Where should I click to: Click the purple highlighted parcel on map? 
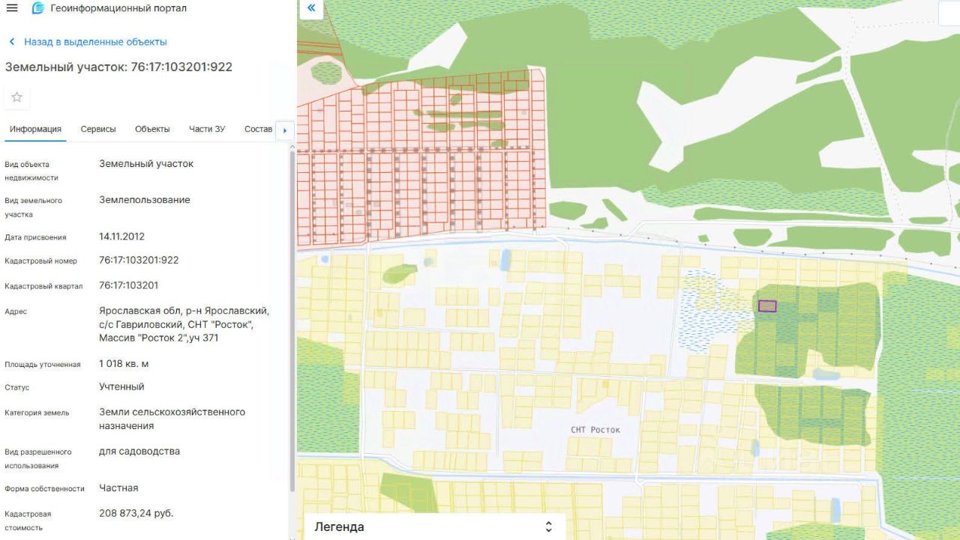[767, 306]
